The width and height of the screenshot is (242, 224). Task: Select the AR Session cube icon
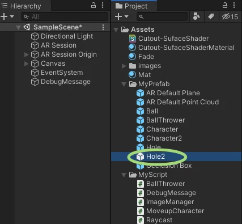point(35,45)
